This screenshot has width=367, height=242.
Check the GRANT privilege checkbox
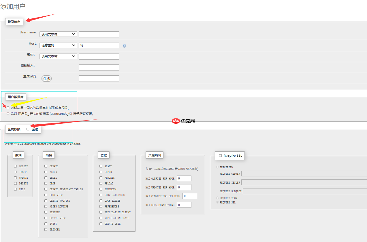pyautogui.click(x=101, y=166)
